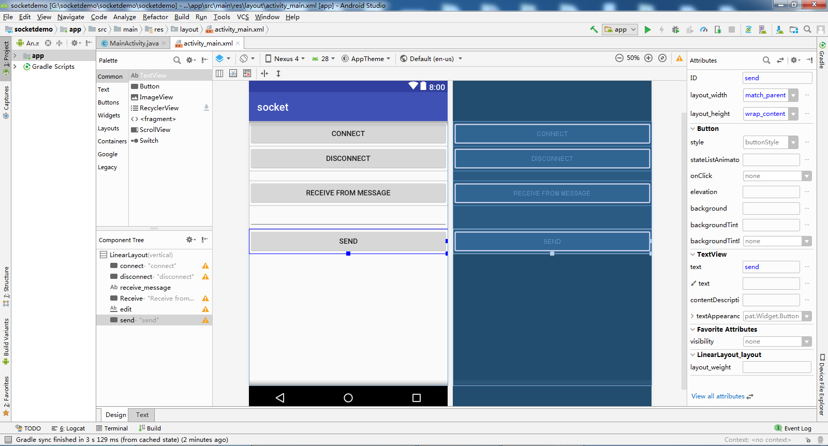Viewport: 828px width, 446px height.
Task: Open the Nexus 4 device dropdown
Action: pyautogui.click(x=286, y=58)
